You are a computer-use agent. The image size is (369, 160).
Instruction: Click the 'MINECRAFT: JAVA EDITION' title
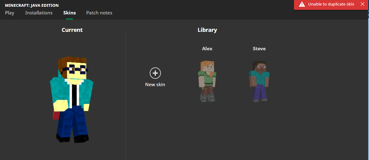(x=32, y=5)
